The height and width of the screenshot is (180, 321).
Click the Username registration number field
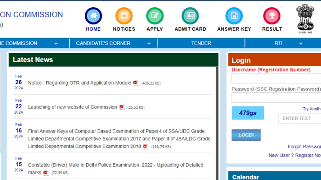[x=276, y=78]
